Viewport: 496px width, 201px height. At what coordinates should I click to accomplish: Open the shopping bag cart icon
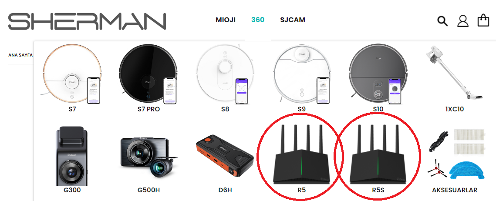click(x=483, y=20)
